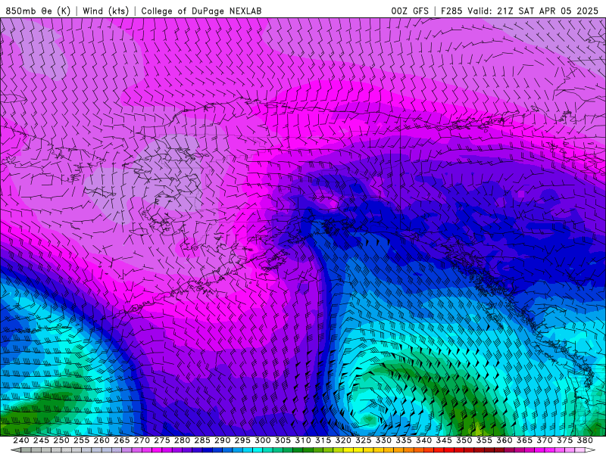Click the 350 value on color scale
Image resolution: width=606 pixels, height=454 pixels.
[464, 440]
